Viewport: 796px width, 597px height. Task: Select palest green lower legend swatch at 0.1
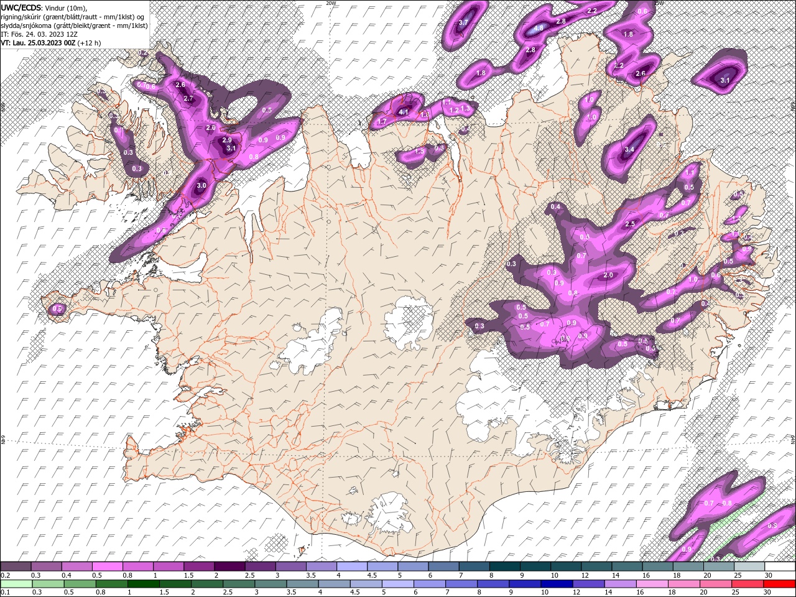[x=16, y=584]
